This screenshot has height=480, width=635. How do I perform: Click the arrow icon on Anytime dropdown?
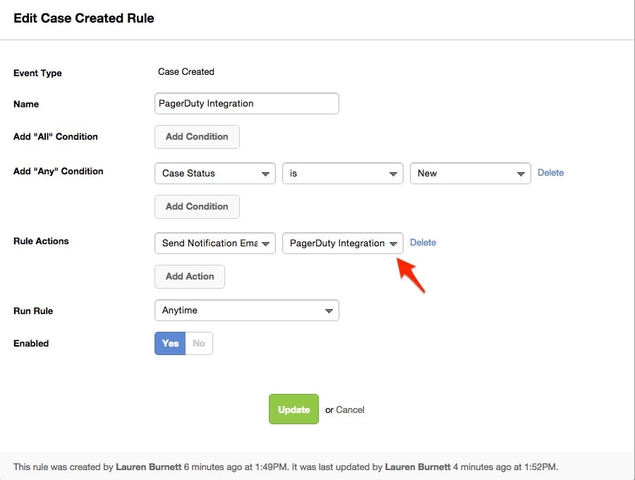click(329, 311)
